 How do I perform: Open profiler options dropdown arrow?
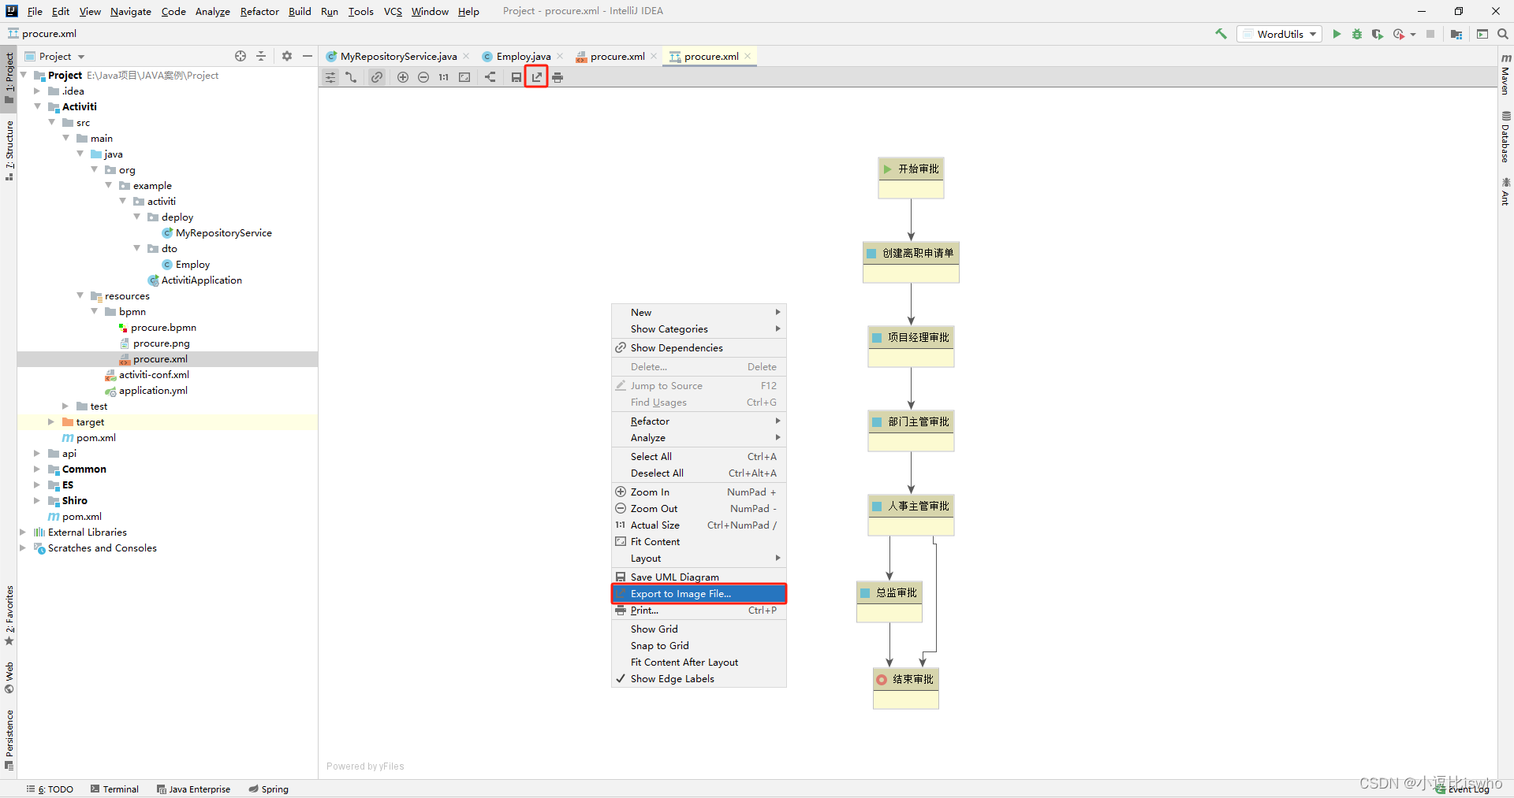point(1413,34)
